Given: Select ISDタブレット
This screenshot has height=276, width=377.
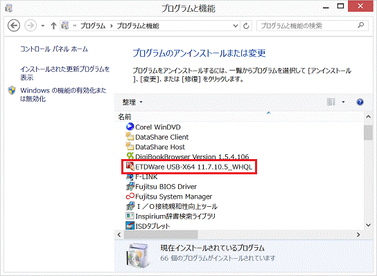Looking at the screenshot, I should click(x=152, y=226).
